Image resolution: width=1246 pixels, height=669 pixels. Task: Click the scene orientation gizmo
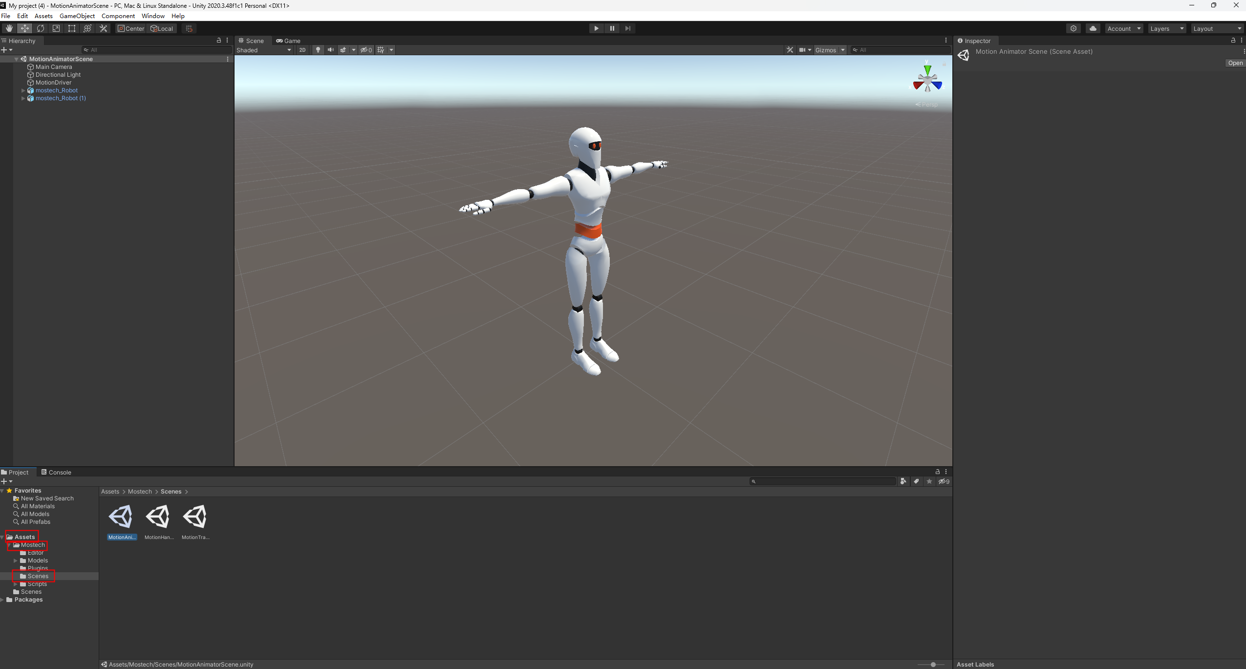click(927, 81)
